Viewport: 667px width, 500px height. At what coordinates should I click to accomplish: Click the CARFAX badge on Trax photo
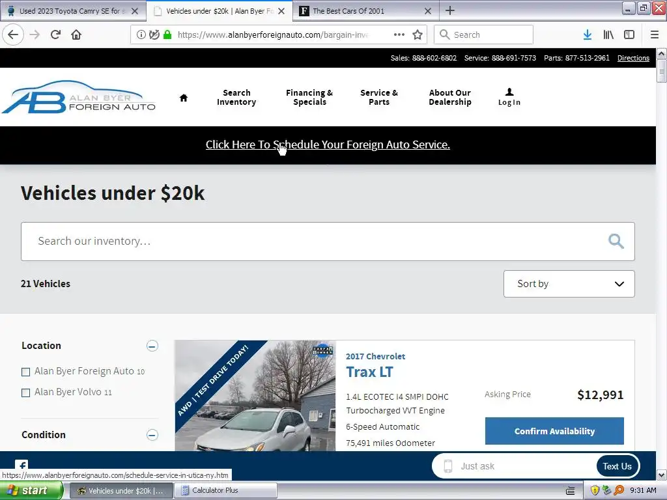coord(323,350)
